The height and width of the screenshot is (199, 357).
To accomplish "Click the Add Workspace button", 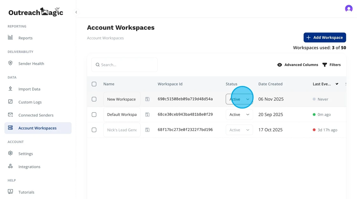I will (324, 38).
